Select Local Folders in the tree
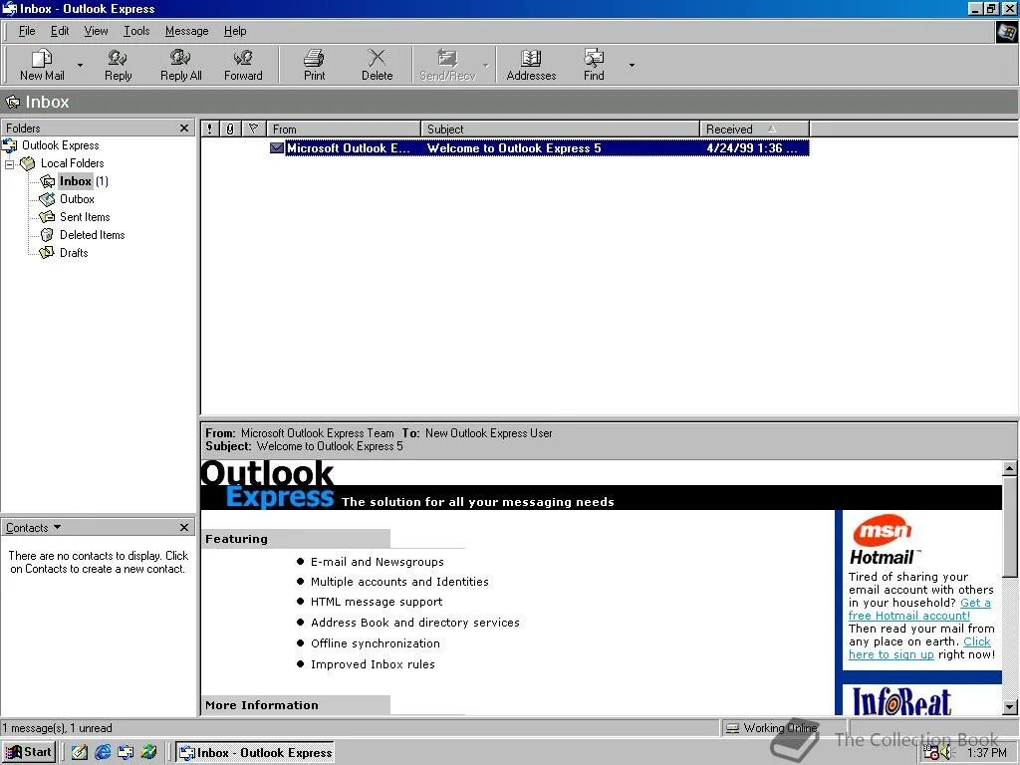The width and height of the screenshot is (1020, 765). tap(72, 163)
